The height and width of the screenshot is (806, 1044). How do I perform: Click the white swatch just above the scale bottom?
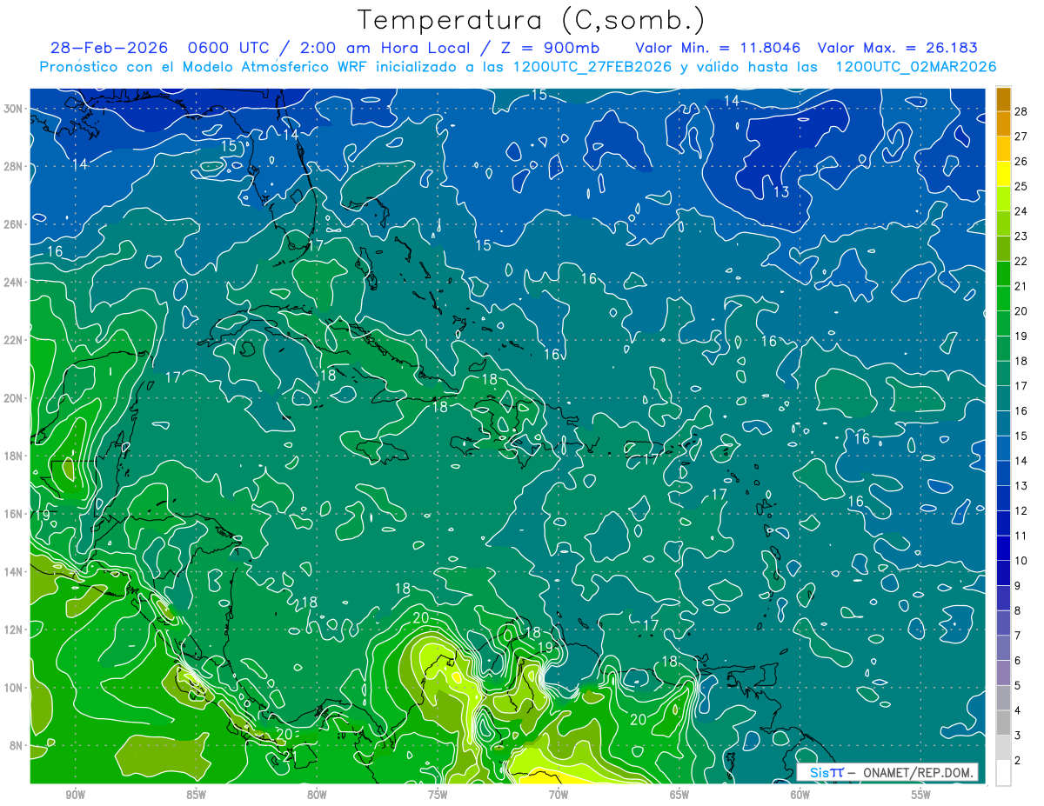click(x=1003, y=773)
